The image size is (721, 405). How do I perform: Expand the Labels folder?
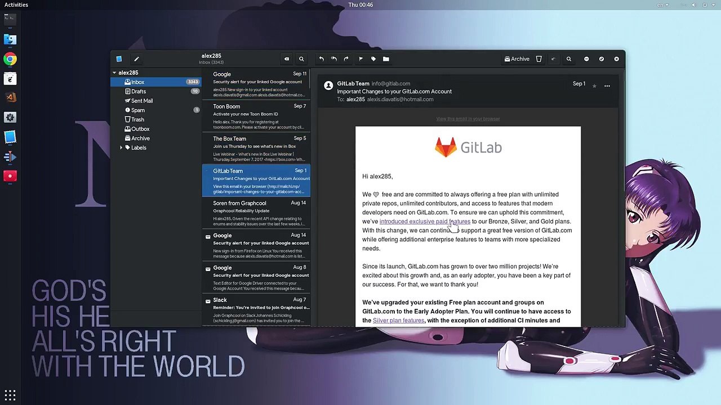pyautogui.click(x=121, y=147)
